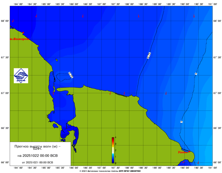The image size is (222, 173).
Task: Click the red arrow below the 190°30' top label
Action: [194, 16]
